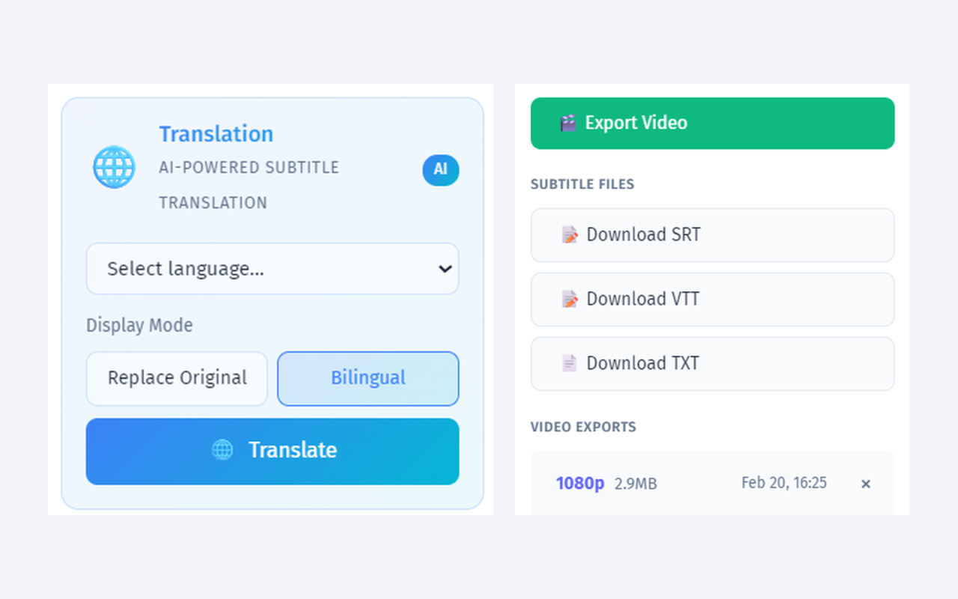Click the globe icon on Translate button
958x599 pixels.
tap(222, 450)
